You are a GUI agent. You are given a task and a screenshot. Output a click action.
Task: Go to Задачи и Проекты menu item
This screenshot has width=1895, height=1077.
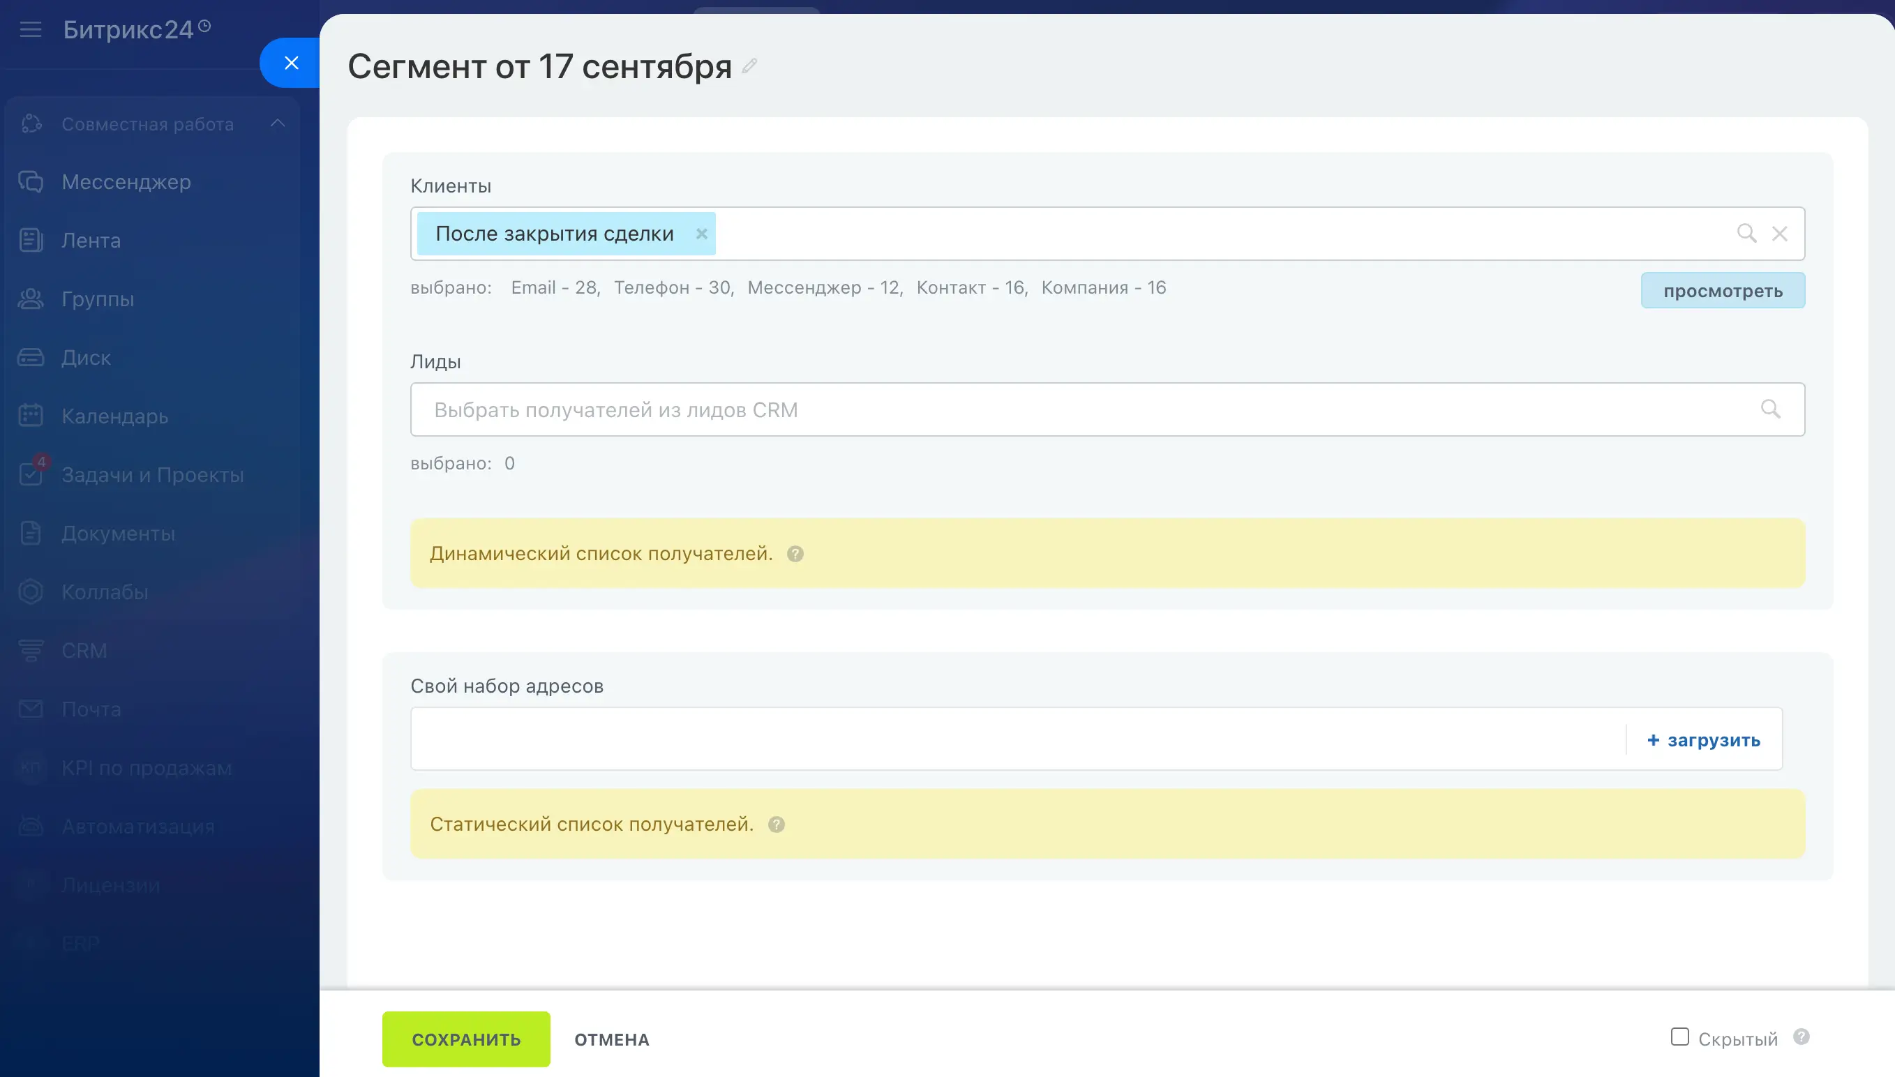click(151, 475)
